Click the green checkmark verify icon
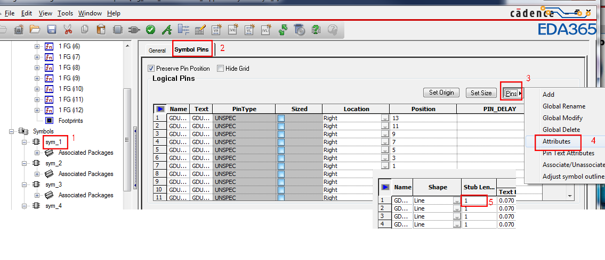The width and height of the screenshot is (605, 260). click(150, 29)
